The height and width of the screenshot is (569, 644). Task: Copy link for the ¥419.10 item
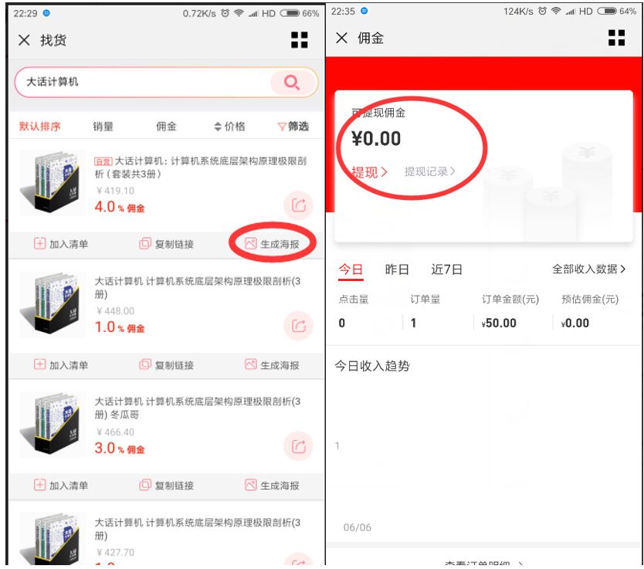166,244
